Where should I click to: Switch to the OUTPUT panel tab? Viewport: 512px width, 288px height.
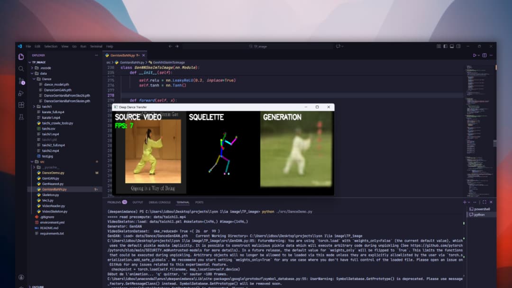[137, 202]
